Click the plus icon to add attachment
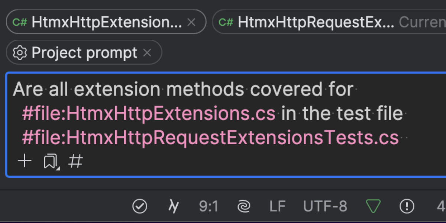The width and height of the screenshot is (446, 223). [25, 161]
